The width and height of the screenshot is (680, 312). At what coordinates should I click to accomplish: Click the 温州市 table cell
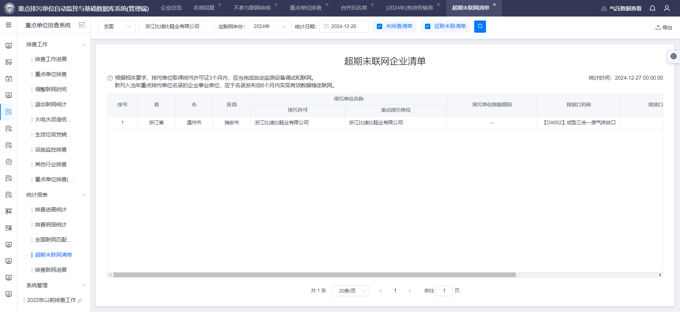(194, 123)
